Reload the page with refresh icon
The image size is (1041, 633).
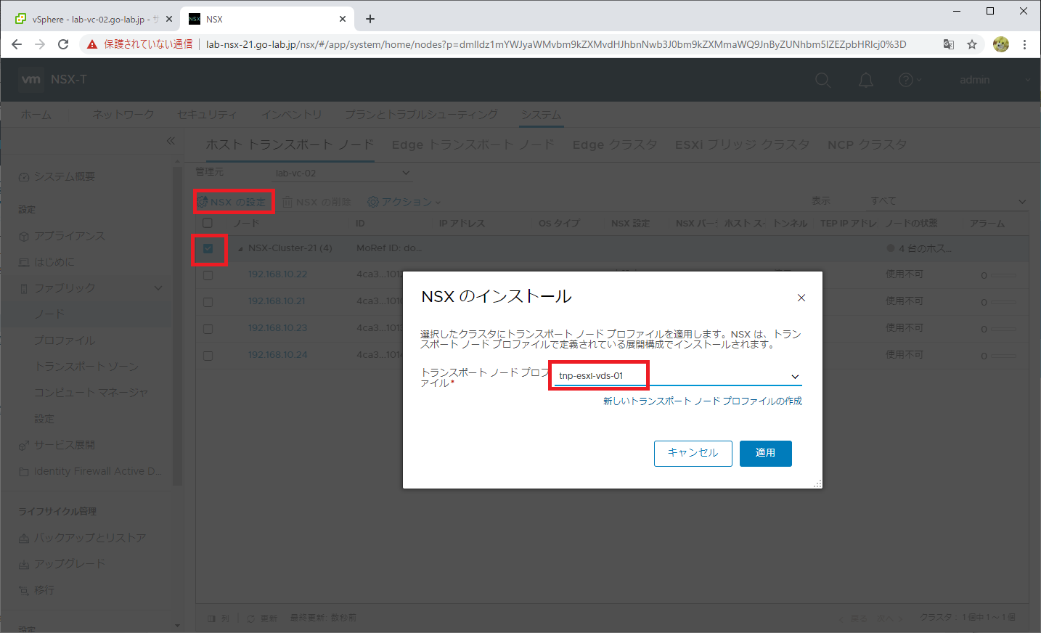[x=63, y=44]
